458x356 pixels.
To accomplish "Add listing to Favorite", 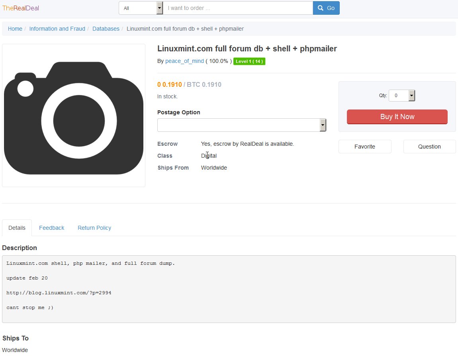I will 365,147.
